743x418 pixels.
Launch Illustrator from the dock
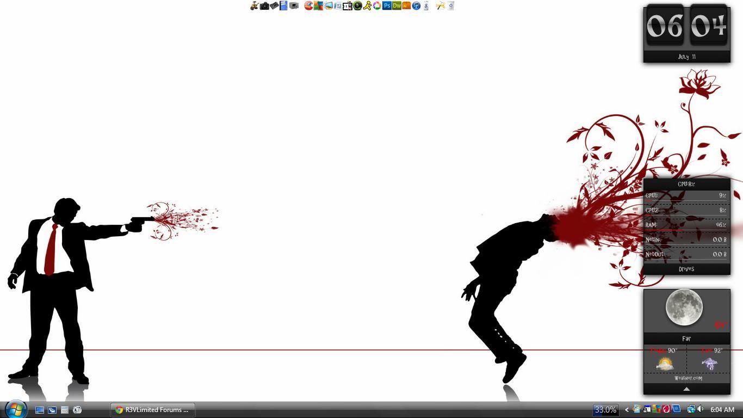coord(406,6)
